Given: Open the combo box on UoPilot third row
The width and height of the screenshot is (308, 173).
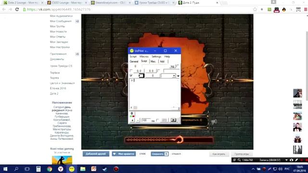Looking at the screenshot, I should click(x=168, y=76).
